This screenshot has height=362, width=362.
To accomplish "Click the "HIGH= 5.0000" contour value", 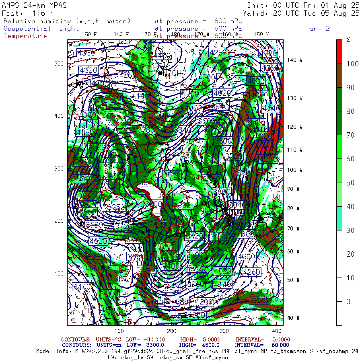I will [200, 339].
